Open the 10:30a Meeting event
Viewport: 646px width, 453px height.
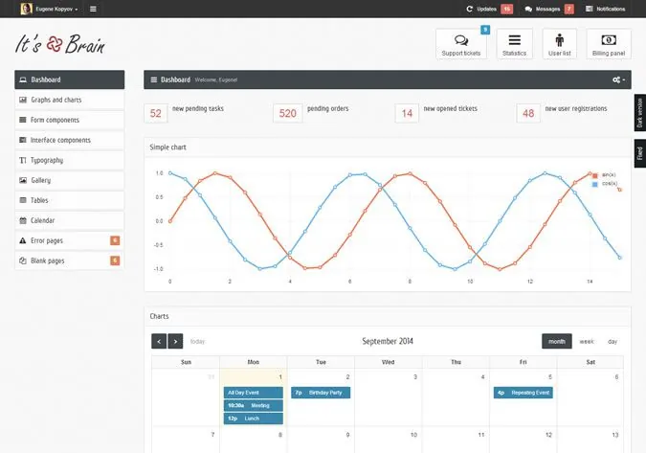(x=254, y=406)
